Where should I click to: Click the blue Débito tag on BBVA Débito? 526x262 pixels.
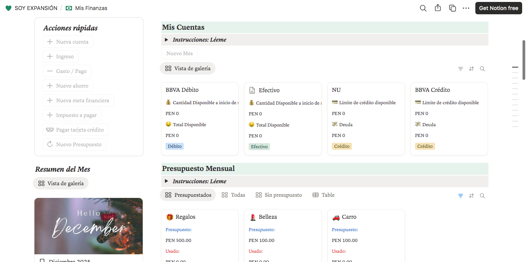pos(174,146)
